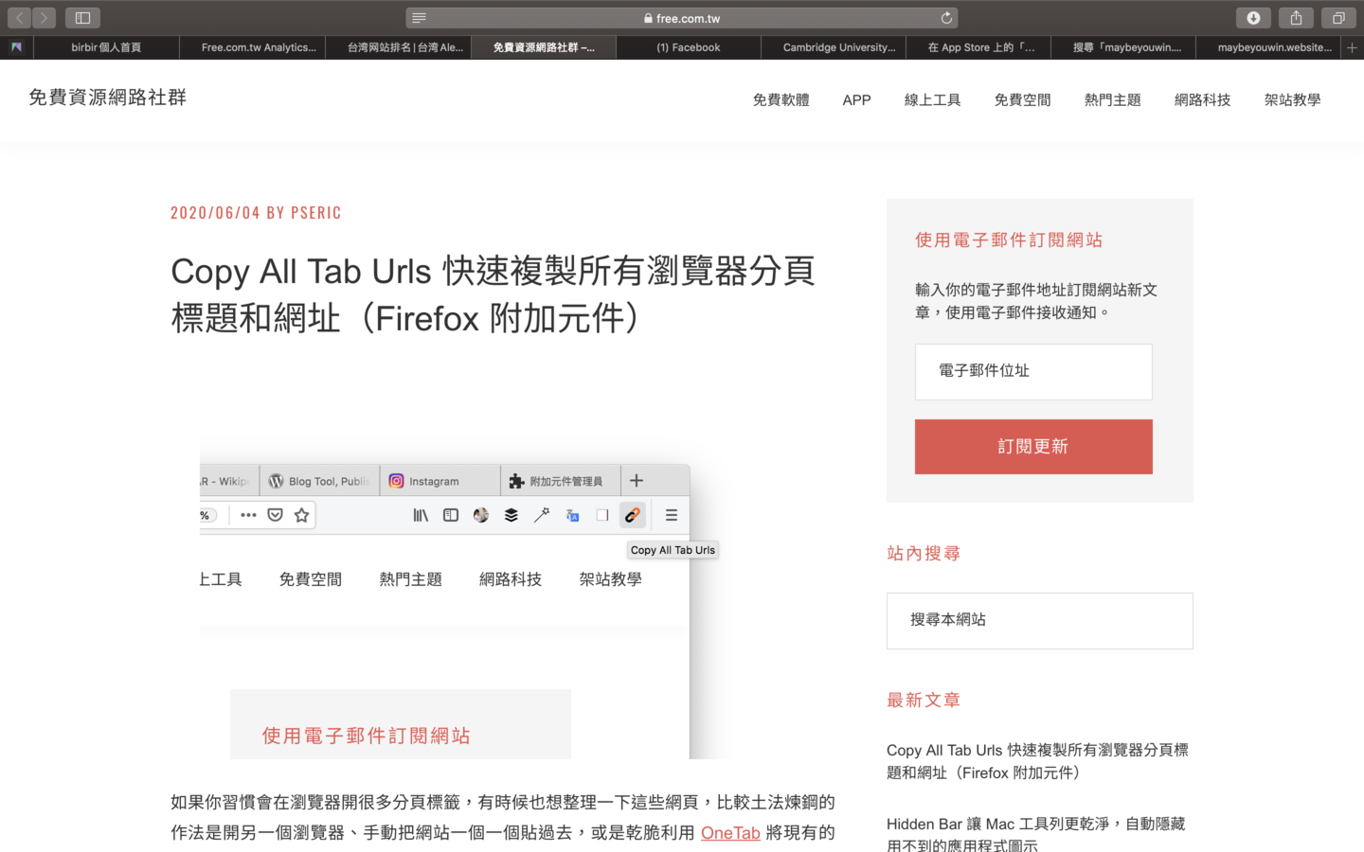Open 免費軟體 menu item

[x=781, y=100]
